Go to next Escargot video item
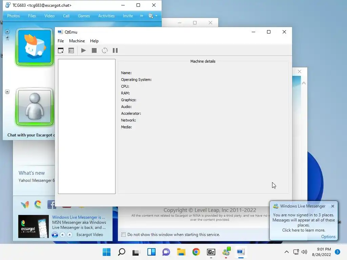The image size is (347, 260). 69,235
